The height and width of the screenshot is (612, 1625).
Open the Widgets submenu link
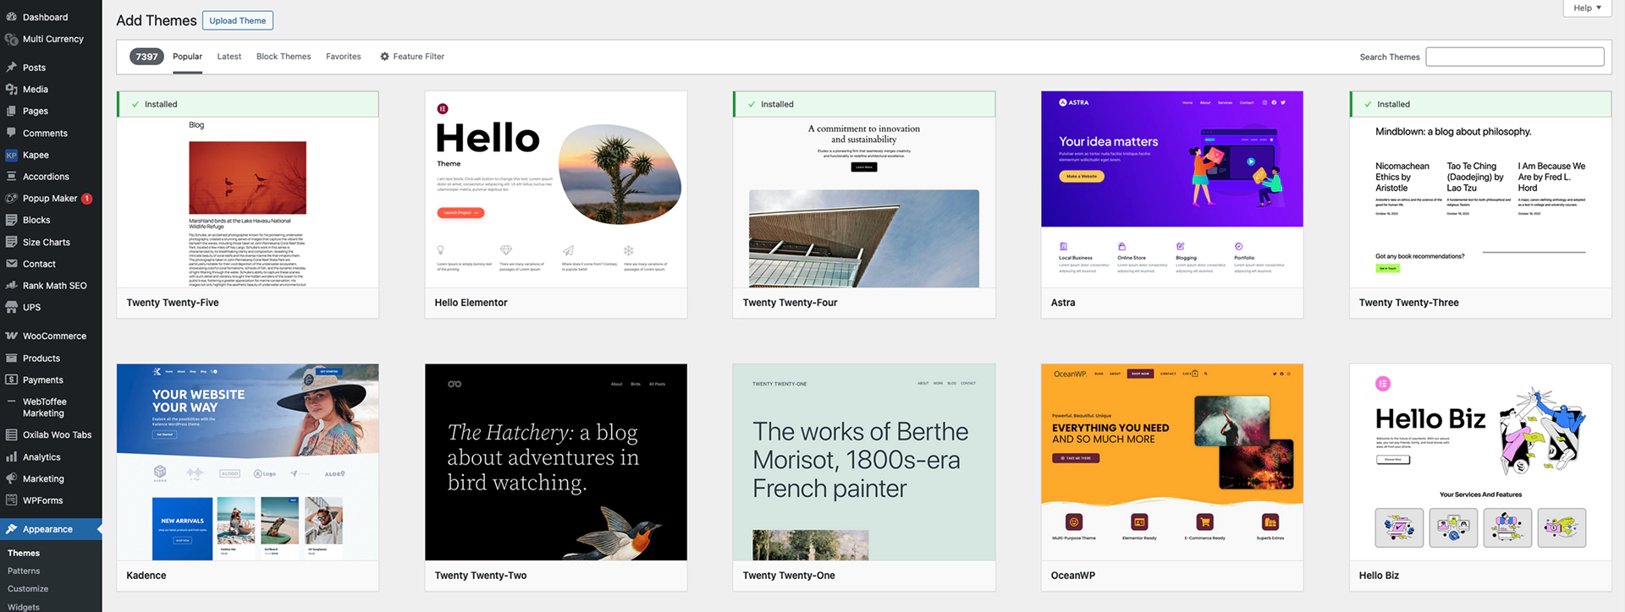pyautogui.click(x=24, y=607)
